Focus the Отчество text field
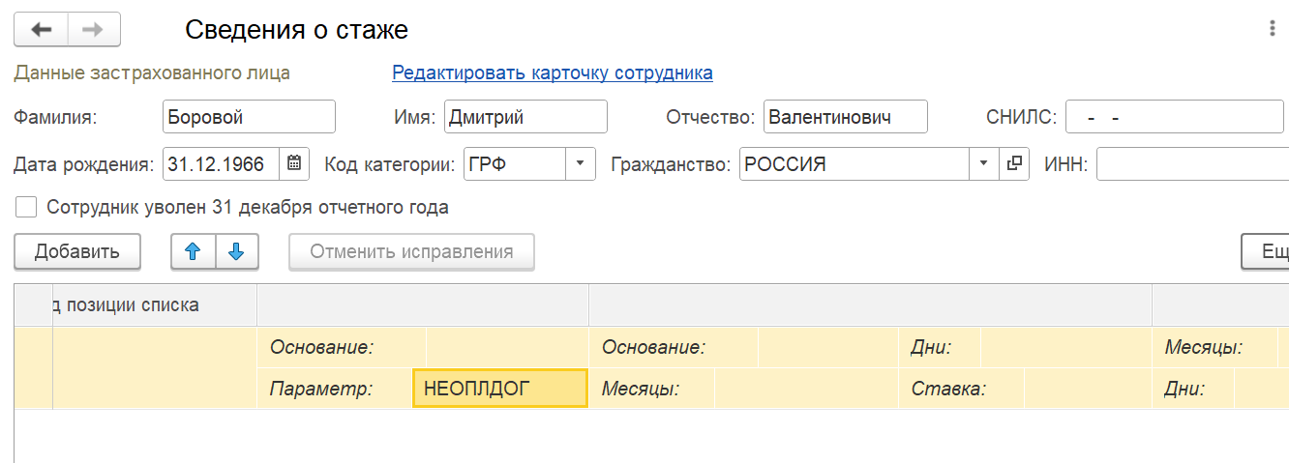The width and height of the screenshot is (1289, 463). pos(845,117)
